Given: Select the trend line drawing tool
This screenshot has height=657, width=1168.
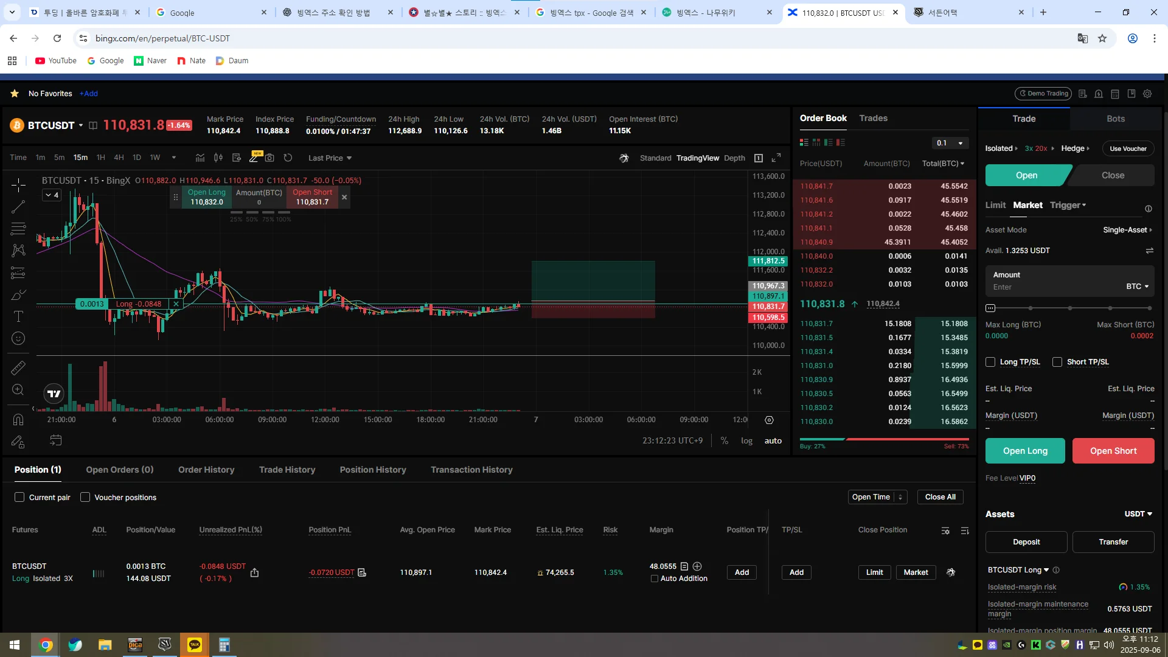Looking at the screenshot, I should tap(18, 207).
